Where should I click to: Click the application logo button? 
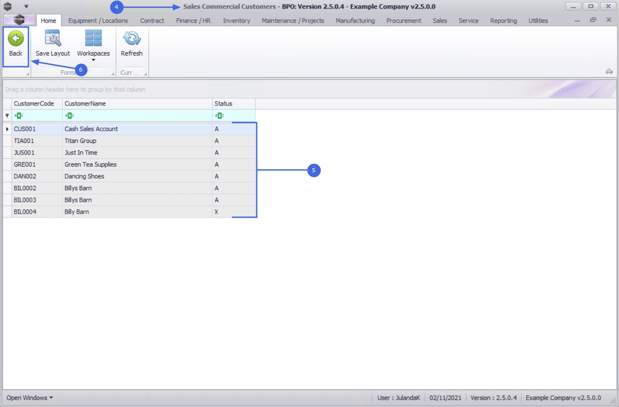(19, 20)
